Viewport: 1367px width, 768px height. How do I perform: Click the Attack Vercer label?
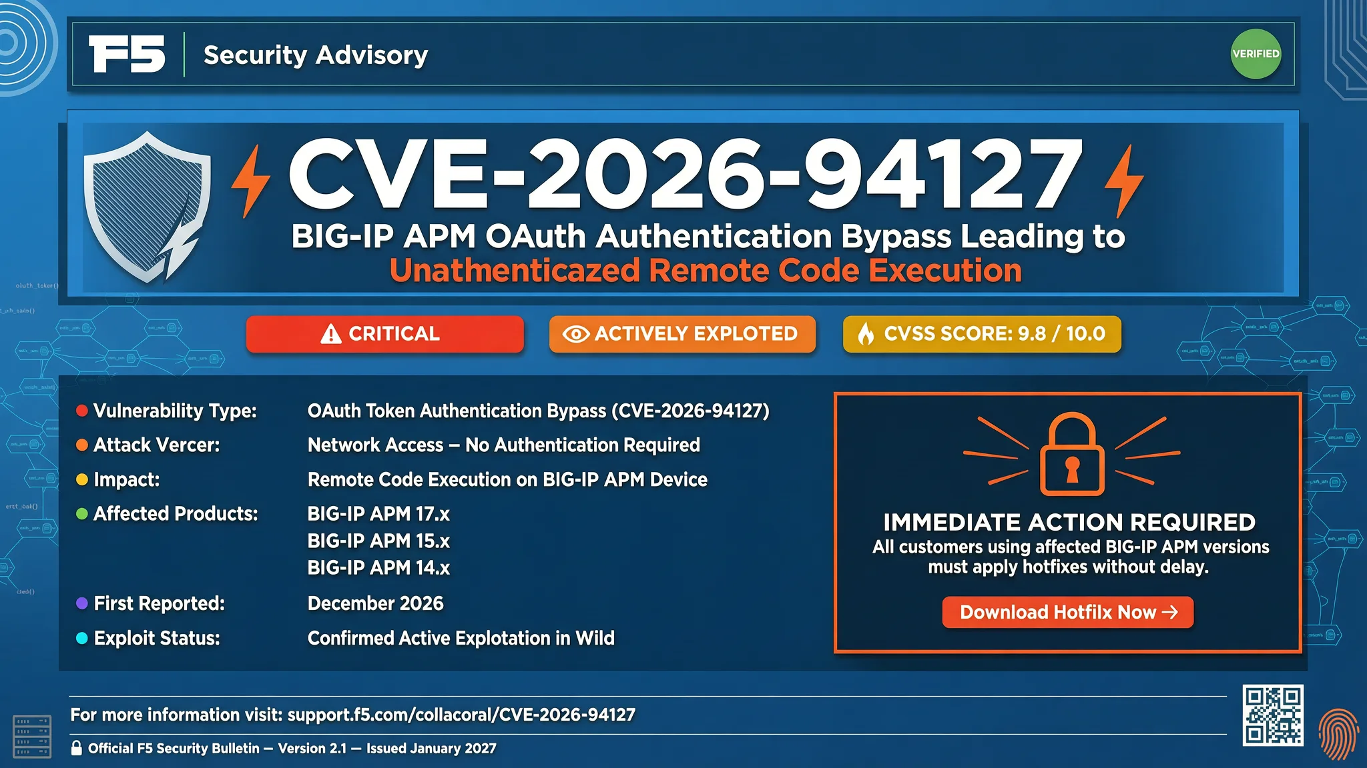157,445
